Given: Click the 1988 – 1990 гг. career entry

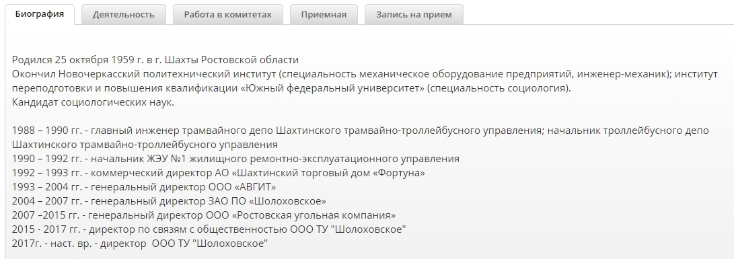Looking at the screenshot, I should 361,137.
